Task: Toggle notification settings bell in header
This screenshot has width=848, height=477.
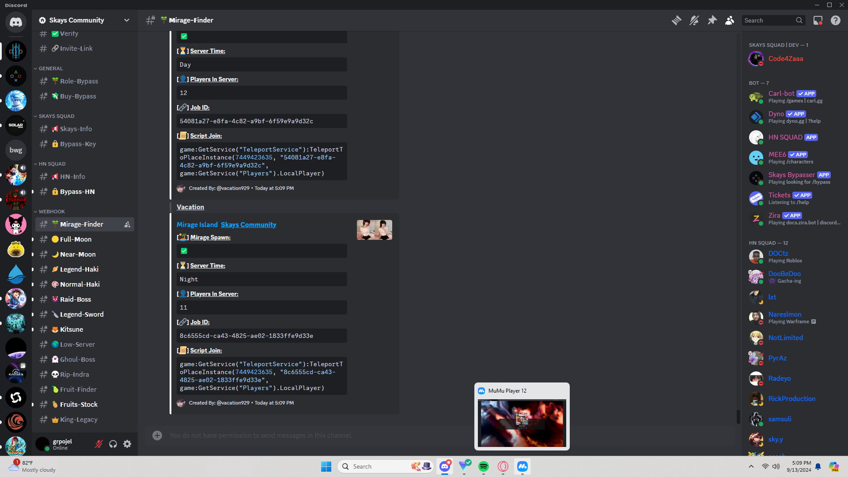Action: point(694,20)
